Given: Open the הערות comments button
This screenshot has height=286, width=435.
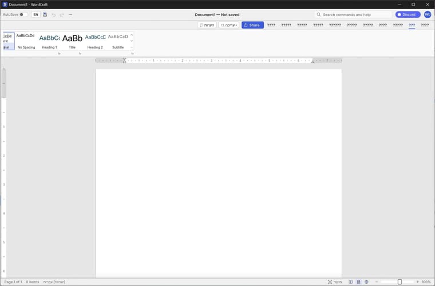Looking at the screenshot, I should [207, 25].
